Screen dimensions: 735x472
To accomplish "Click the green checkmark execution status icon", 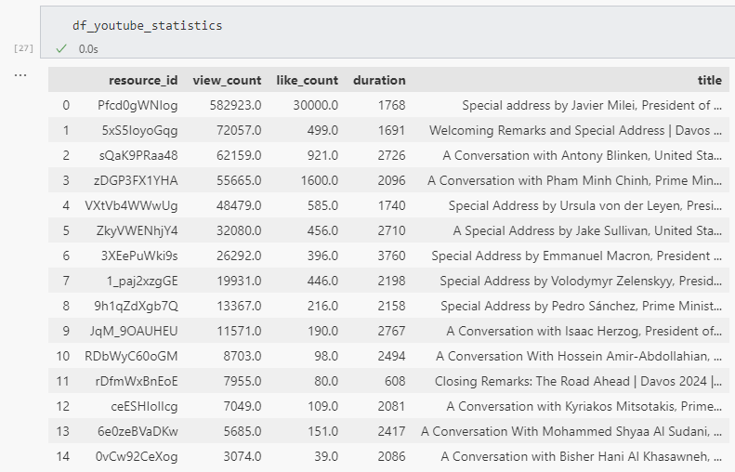I will 61,48.
